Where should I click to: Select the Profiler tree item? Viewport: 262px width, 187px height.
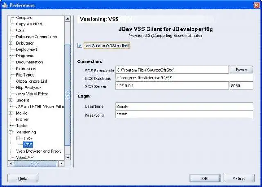(x=23, y=119)
